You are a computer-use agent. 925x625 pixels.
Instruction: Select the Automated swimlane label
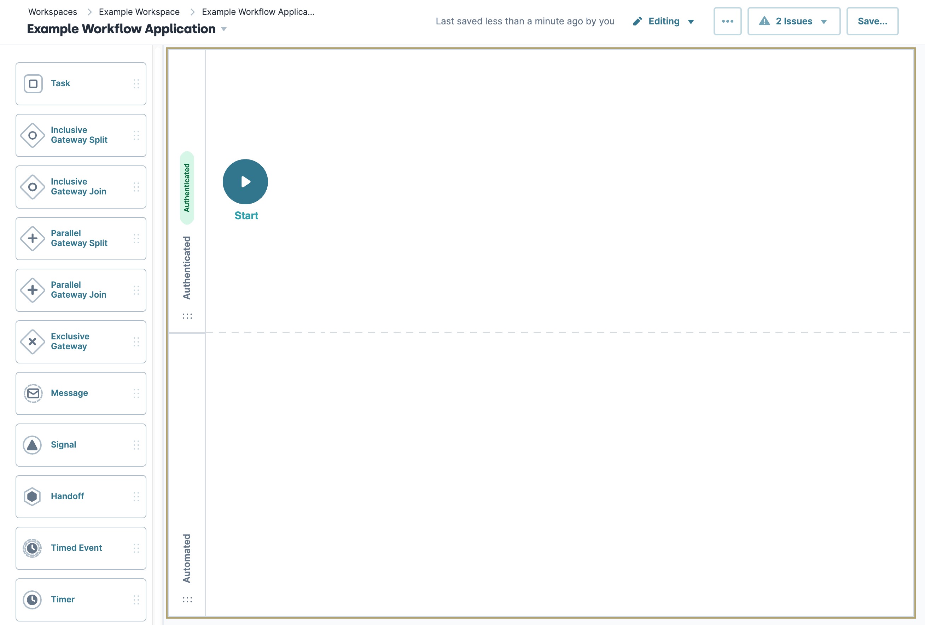pos(187,559)
